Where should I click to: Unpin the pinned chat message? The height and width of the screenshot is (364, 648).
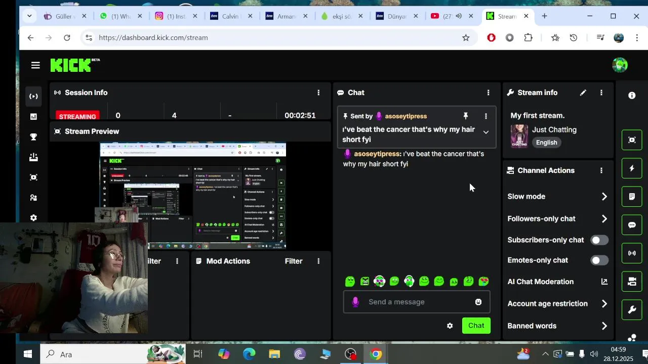click(x=466, y=116)
